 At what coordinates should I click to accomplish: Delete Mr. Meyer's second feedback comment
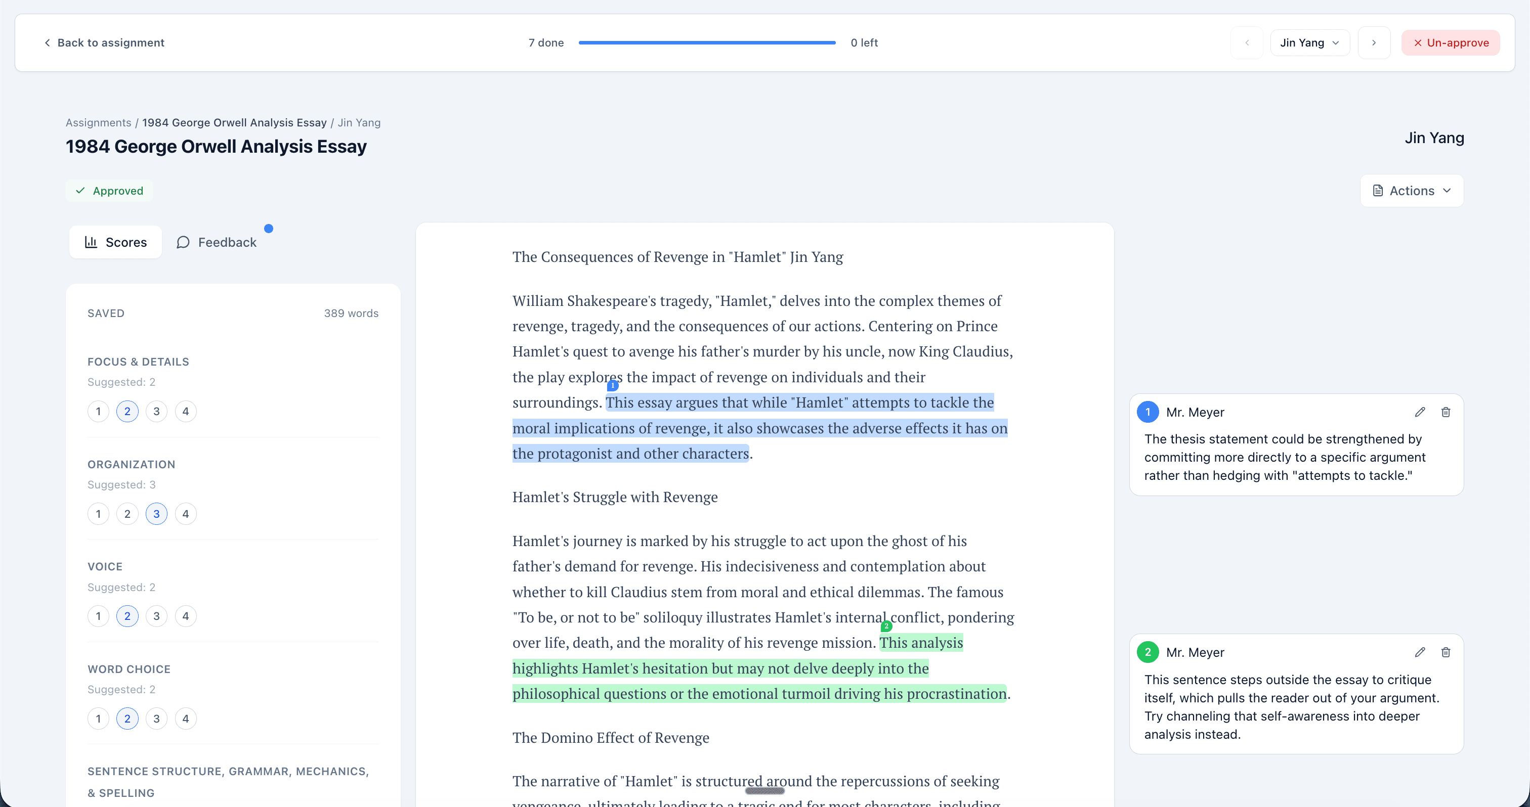pyautogui.click(x=1446, y=652)
